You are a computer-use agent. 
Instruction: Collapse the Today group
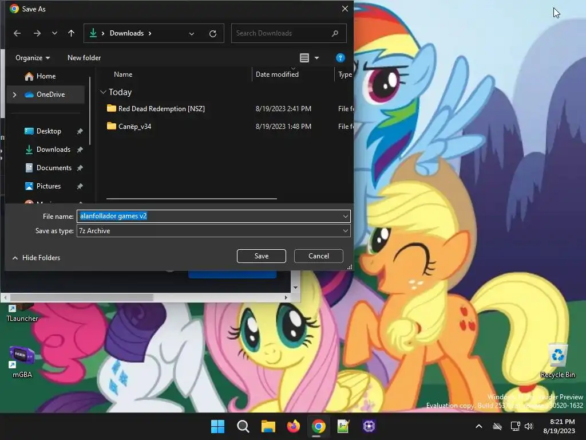pos(103,92)
